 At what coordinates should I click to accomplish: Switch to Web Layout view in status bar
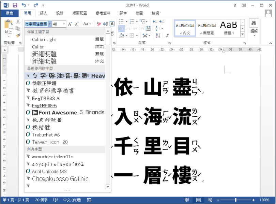click(x=210, y=200)
